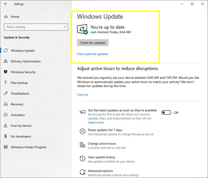Viewport: 208px width, 178px height.
Task: Open View update history
Action: [x=102, y=157]
